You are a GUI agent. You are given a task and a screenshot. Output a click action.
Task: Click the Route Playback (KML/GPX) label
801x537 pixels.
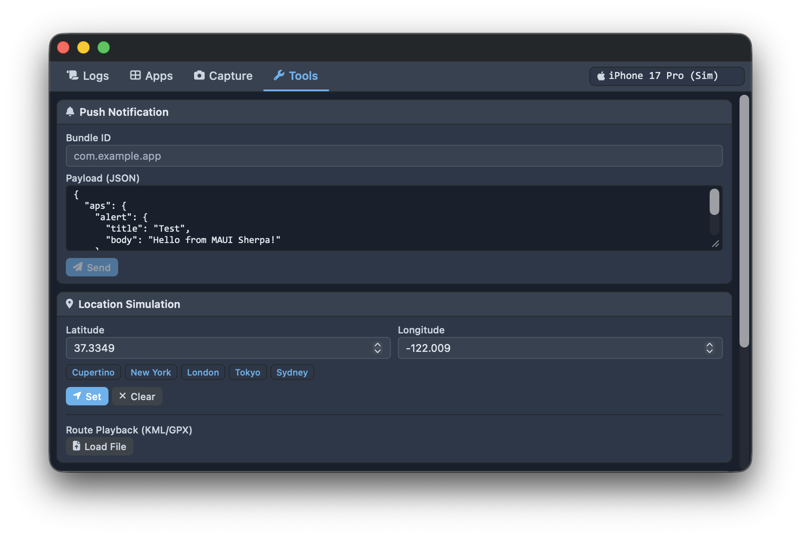click(129, 430)
